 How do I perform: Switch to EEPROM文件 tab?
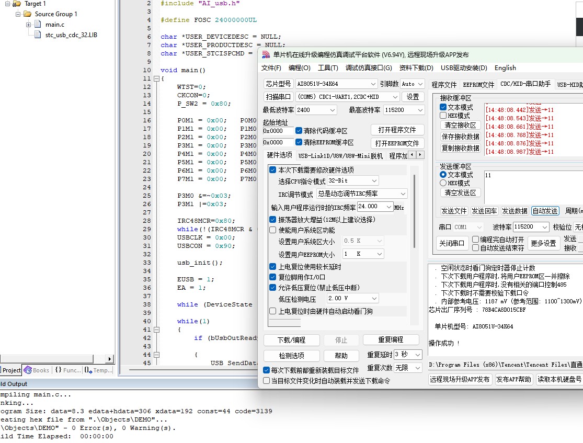click(x=478, y=84)
